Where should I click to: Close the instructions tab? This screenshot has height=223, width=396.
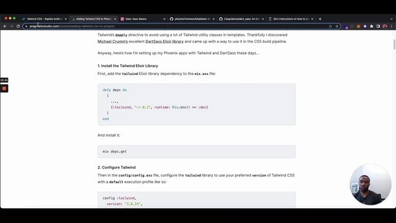click(312, 19)
